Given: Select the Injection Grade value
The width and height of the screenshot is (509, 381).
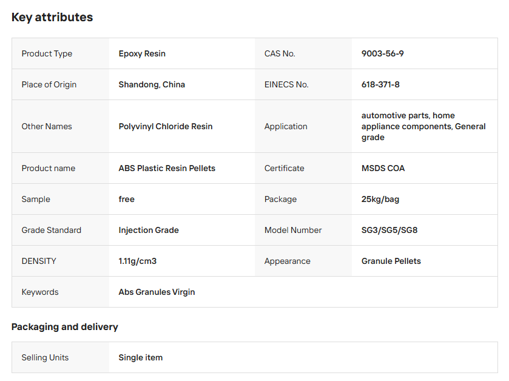Looking at the screenshot, I should click(149, 230).
